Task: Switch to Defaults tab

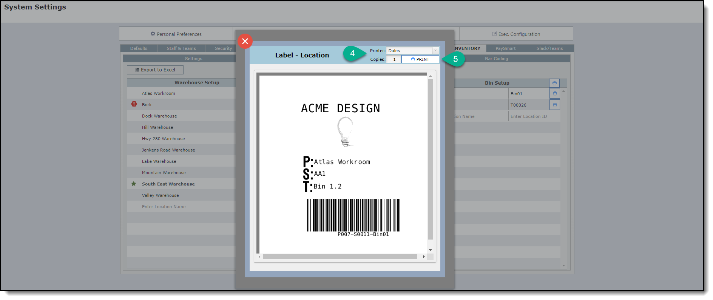Action: point(139,48)
